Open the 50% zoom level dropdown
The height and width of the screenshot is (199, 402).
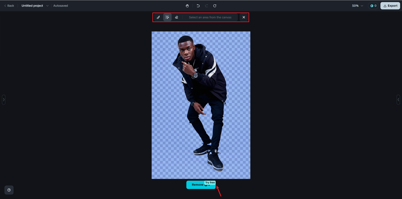(x=357, y=6)
